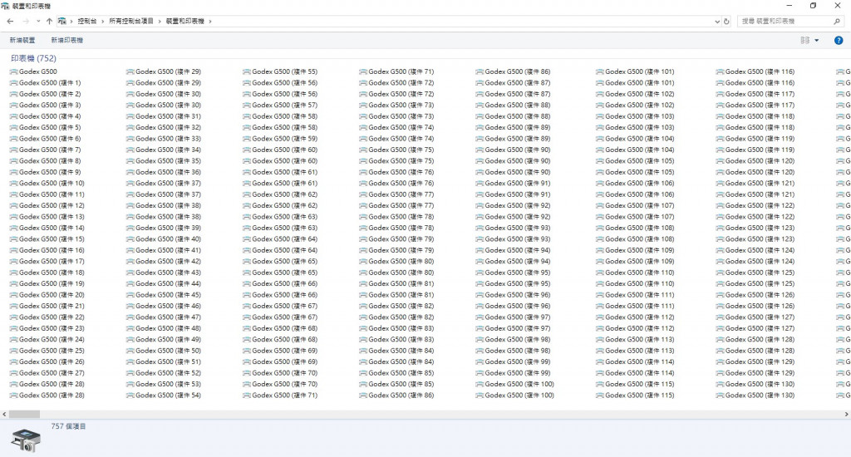Navigate to 控制台 breadcrumb
The image size is (851, 457).
[x=86, y=21]
